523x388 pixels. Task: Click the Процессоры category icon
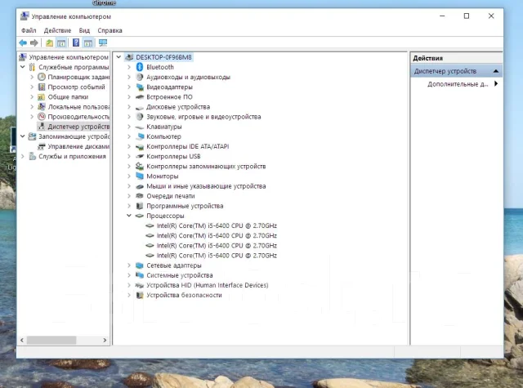pos(140,216)
